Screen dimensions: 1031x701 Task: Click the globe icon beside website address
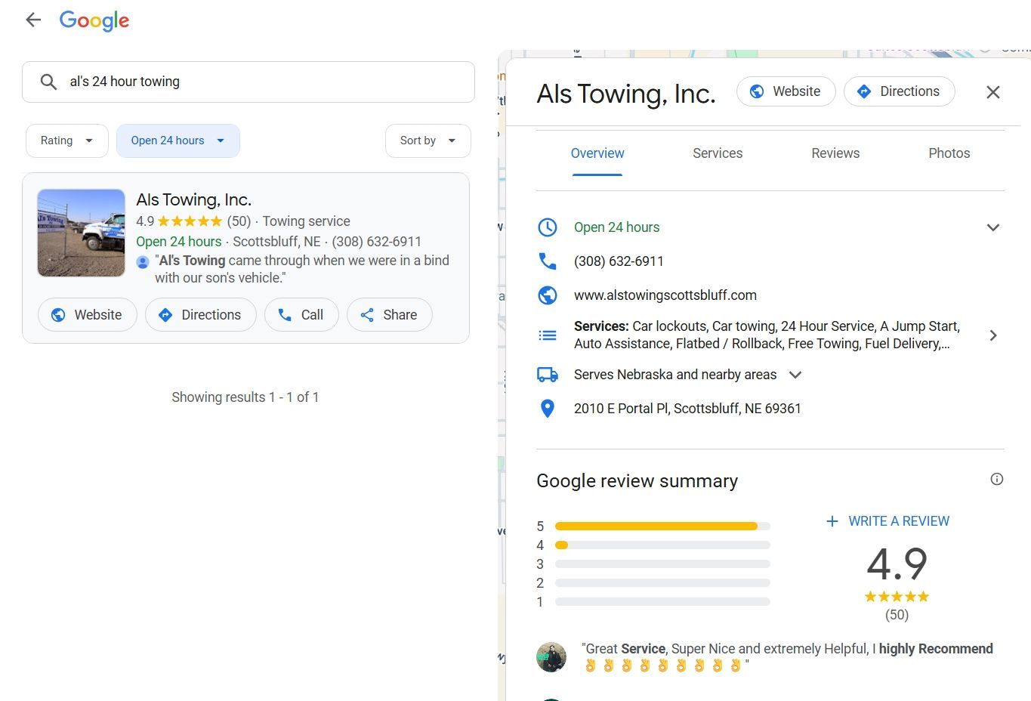[x=548, y=295]
